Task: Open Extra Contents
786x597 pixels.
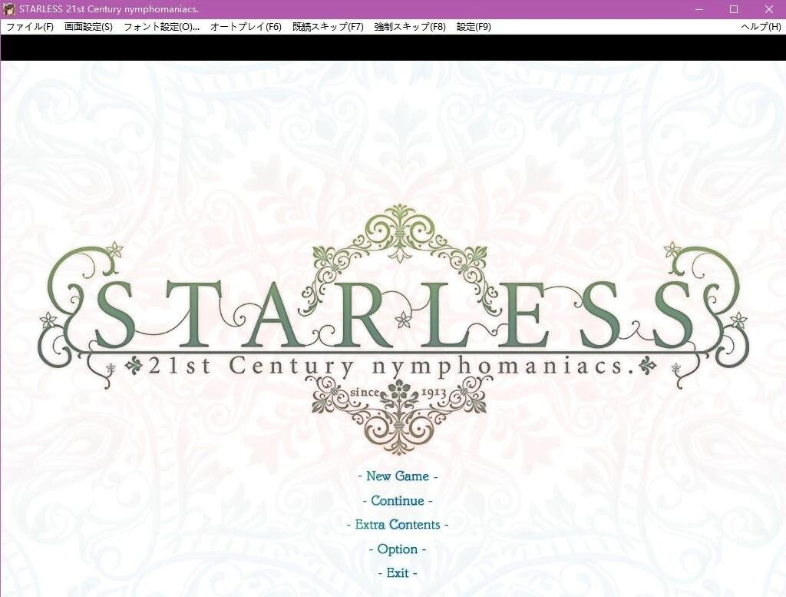Action: click(398, 525)
